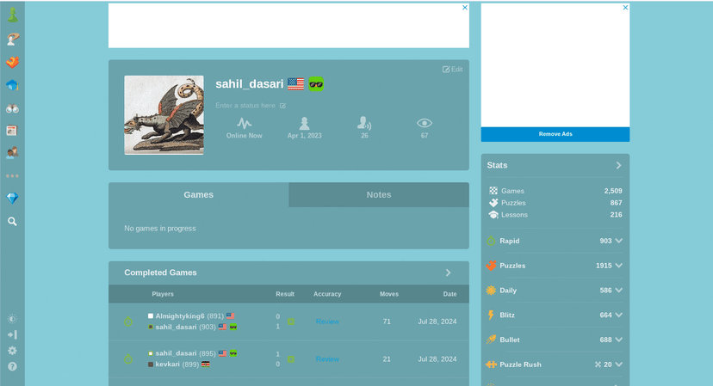Open the News icon in left sidebar
This screenshot has width=713, height=386.
click(12, 131)
